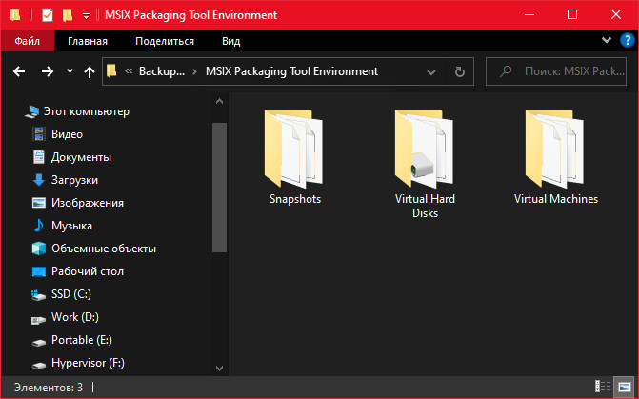This screenshot has height=399, width=639.
Task: Click the MSIX Packaging Tool Environment breadcrumb
Action: (x=291, y=71)
